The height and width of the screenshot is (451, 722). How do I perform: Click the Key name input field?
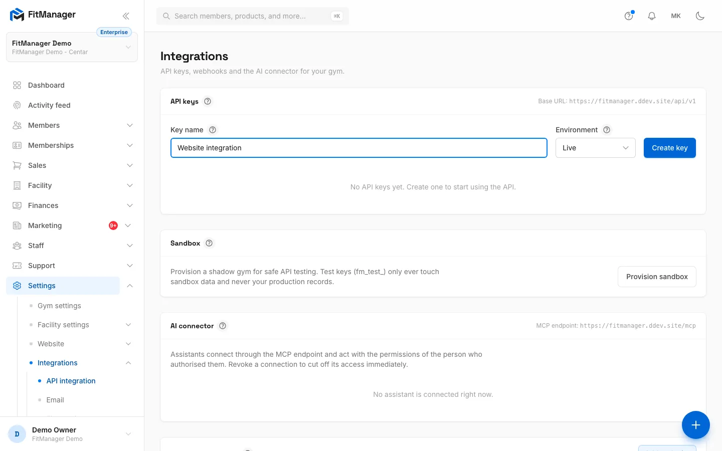tap(359, 148)
